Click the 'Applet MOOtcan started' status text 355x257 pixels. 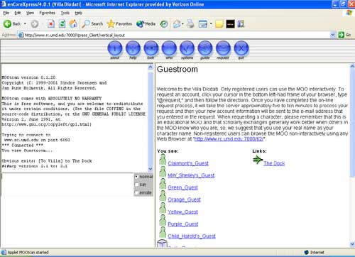point(28,252)
